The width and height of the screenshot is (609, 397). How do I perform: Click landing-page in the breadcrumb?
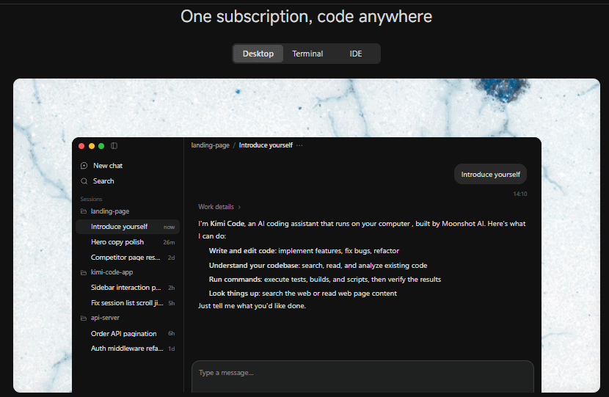click(210, 145)
